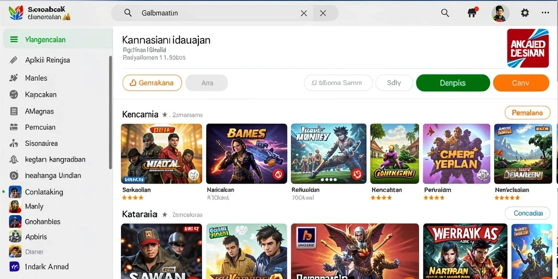Click the icon beside kegtarı kangradban
This screenshot has height=279, width=558.
(14, 159)
